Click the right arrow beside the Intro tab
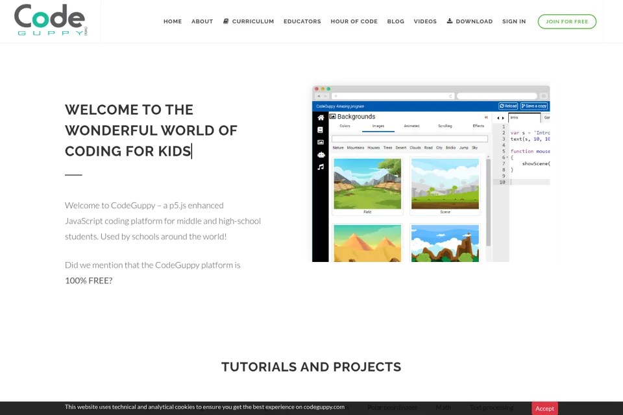This screenshot has width=623, height=415. pos(503,118)
